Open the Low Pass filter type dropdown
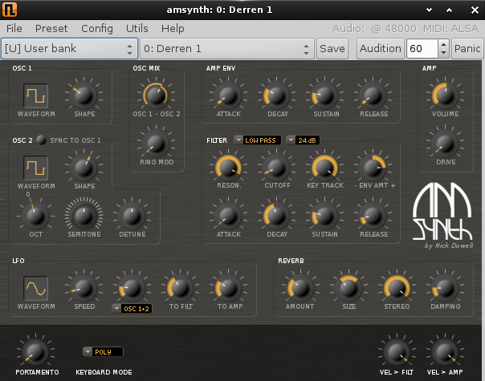The width and height of the screenshot is (485, 381). [x=258, y=140]
